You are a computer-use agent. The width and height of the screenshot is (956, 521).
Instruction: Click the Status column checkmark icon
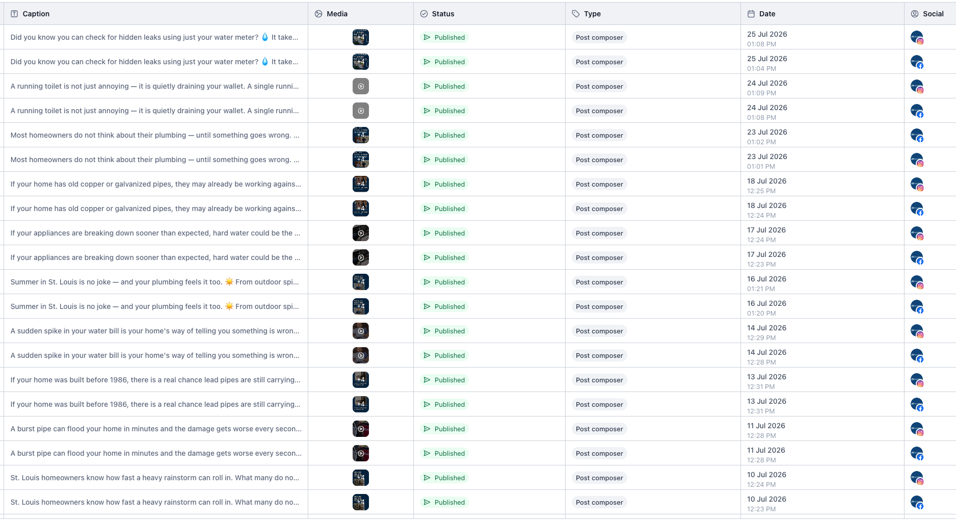[x=424, y=14]
